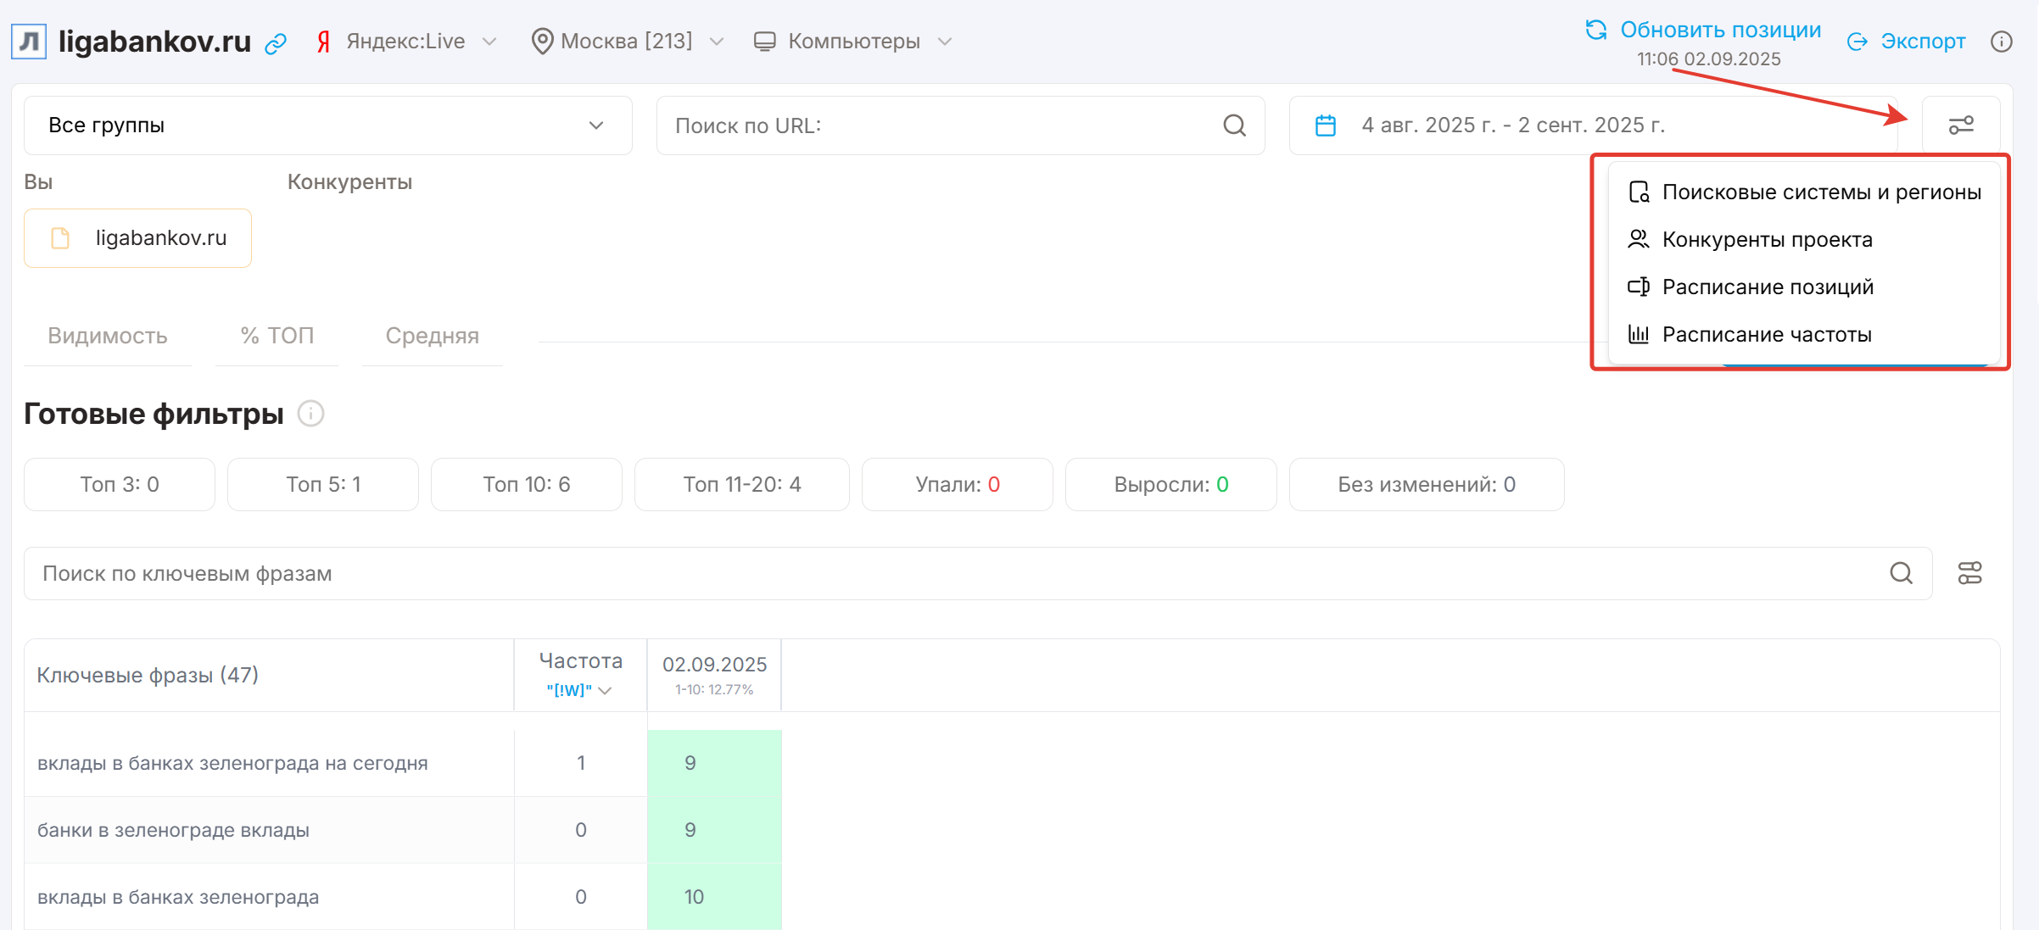The height and width of the screenshot is (930, 2039).
Task: Click the bar chart icon beside Расписание частоты
Action: pos(1639,334)
